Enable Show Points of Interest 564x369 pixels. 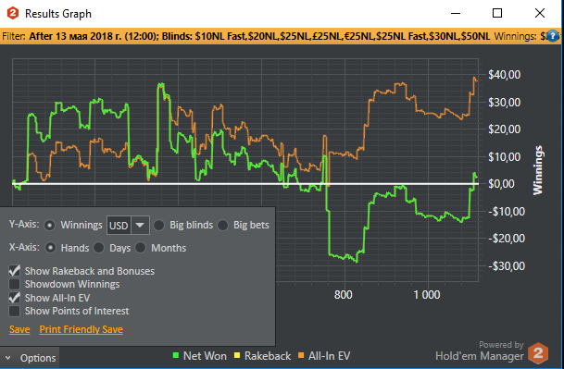[15, 311]
